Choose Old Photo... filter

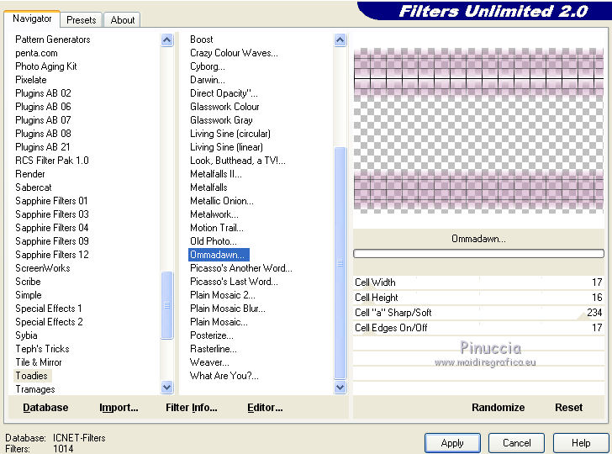tap(214, 241)
